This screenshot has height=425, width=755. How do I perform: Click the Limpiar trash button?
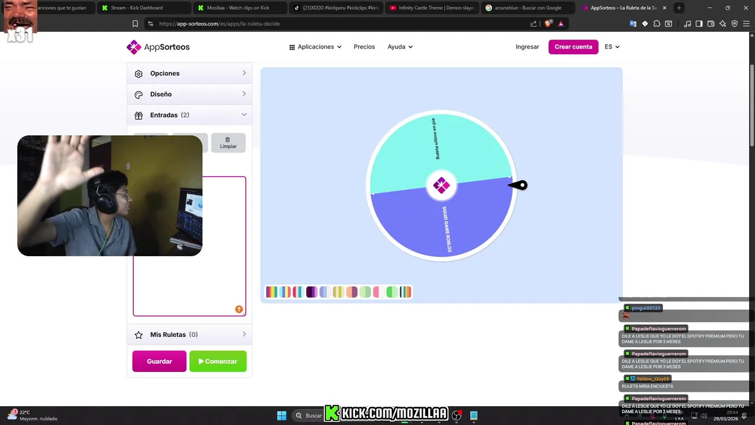pos(228,143)
